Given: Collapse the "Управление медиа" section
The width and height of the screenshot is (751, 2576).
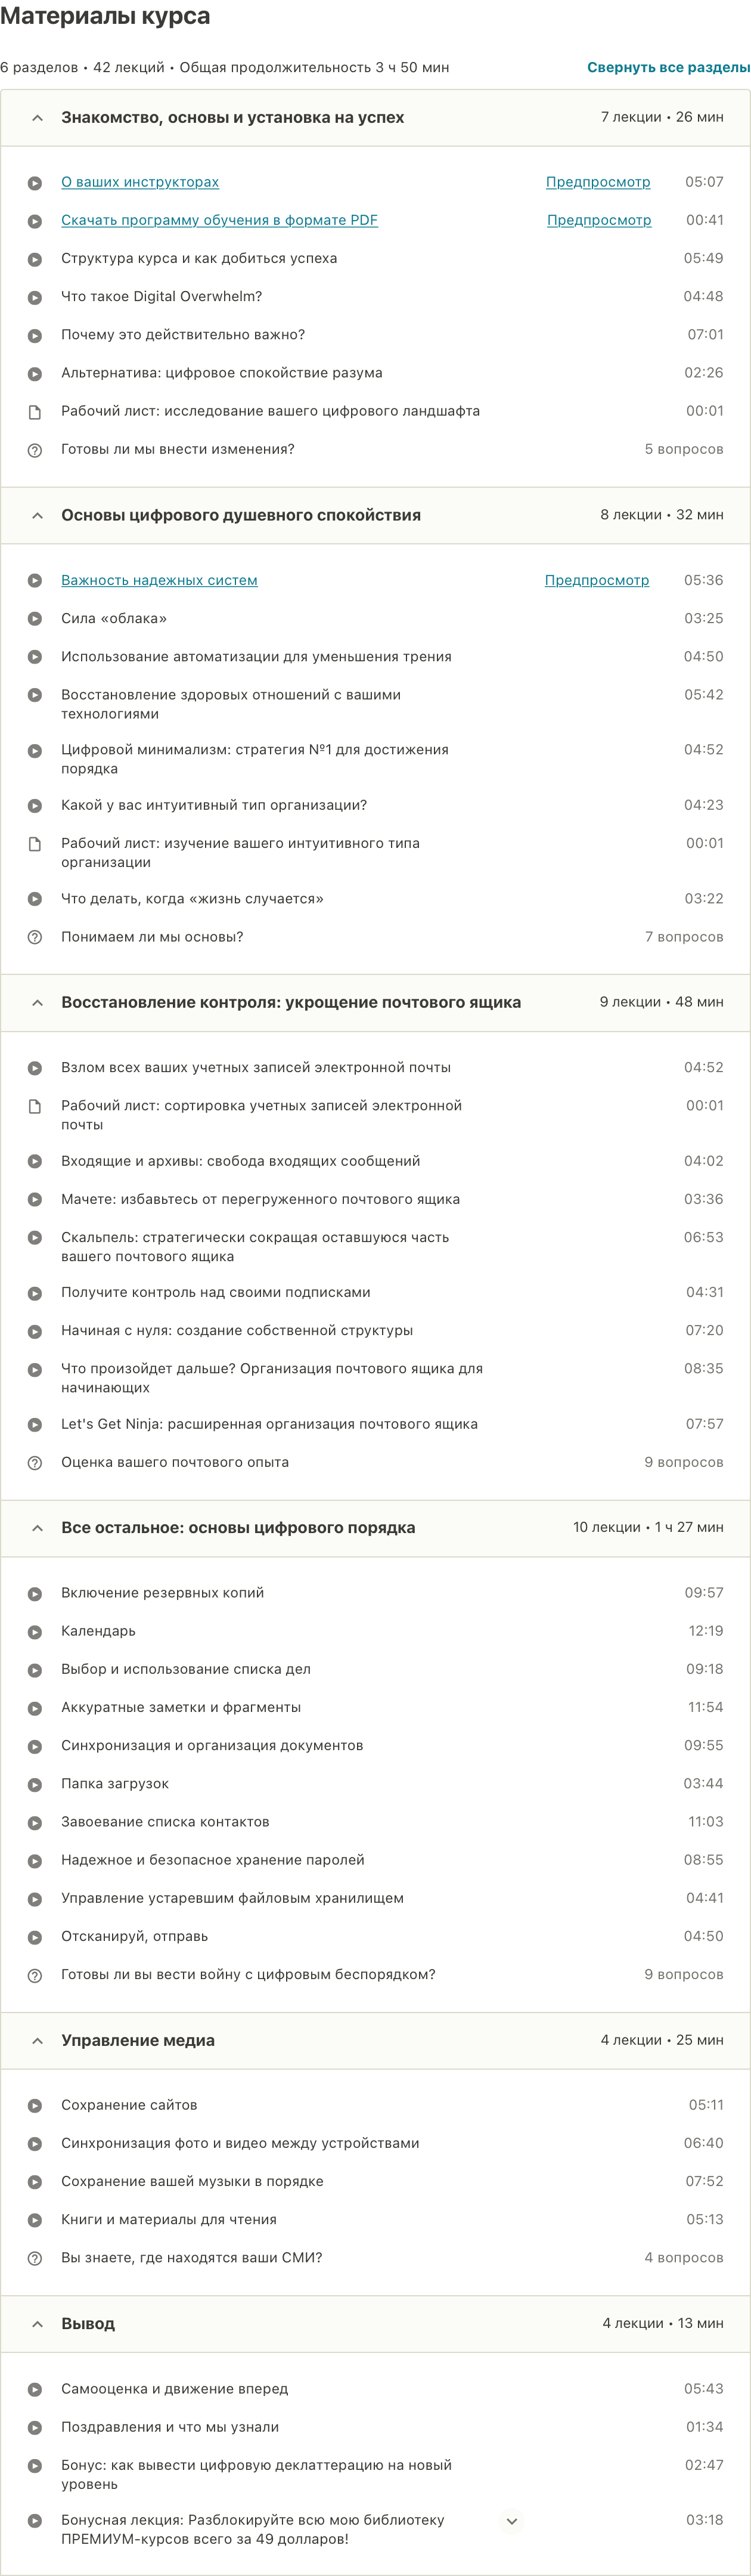Looking at the screenshot, I should tap(36, 2040).
